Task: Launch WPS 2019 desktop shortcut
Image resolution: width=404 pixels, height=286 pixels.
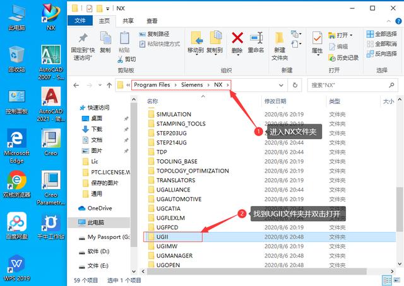Action: [x=17, y=268]
